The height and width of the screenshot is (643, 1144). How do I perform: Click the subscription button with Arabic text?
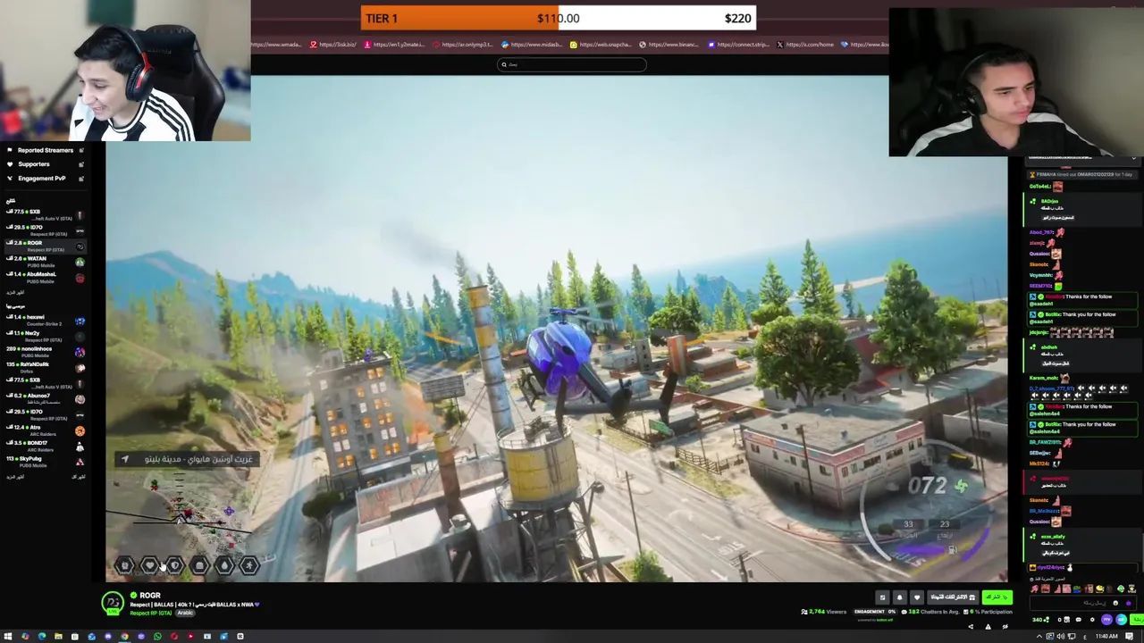click(953, 597)
